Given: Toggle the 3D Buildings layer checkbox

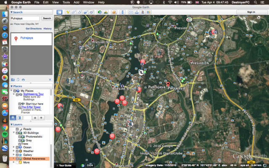Looking at the screenshot, I should pos(17,133).
